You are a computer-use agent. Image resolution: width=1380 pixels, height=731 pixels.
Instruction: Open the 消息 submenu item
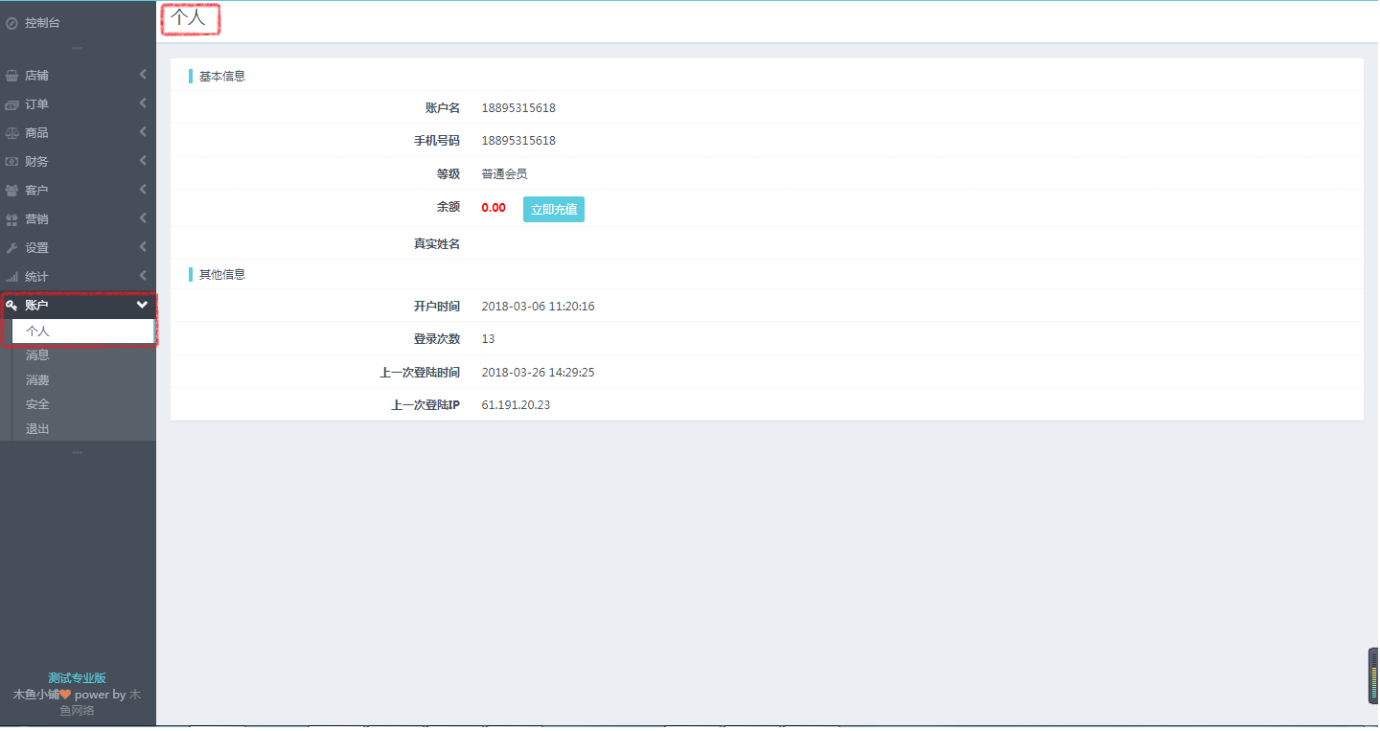pos(37,355)
